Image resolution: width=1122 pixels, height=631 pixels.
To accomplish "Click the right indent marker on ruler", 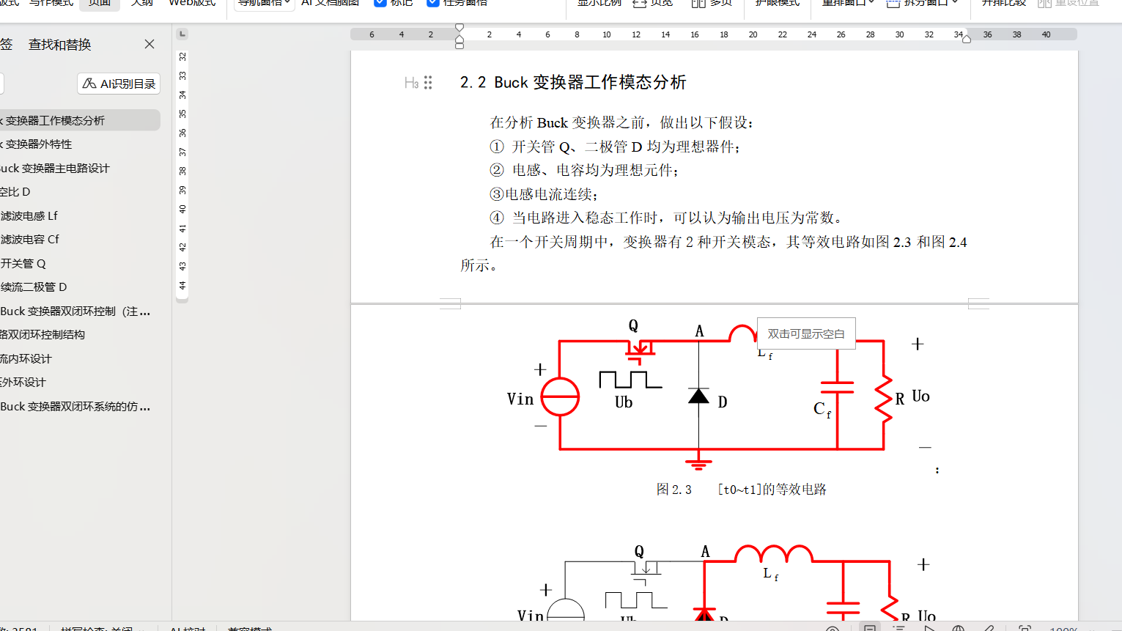I will 967,39.
